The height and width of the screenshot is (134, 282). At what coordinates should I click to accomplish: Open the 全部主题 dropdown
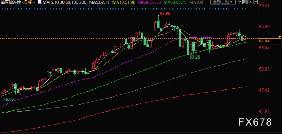click(223, 2)
